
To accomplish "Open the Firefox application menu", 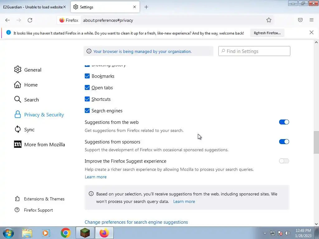I will coord(311,20).
